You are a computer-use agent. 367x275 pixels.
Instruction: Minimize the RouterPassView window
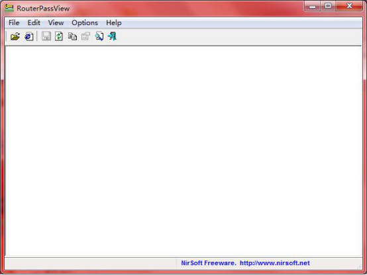[x=313, y=6]
